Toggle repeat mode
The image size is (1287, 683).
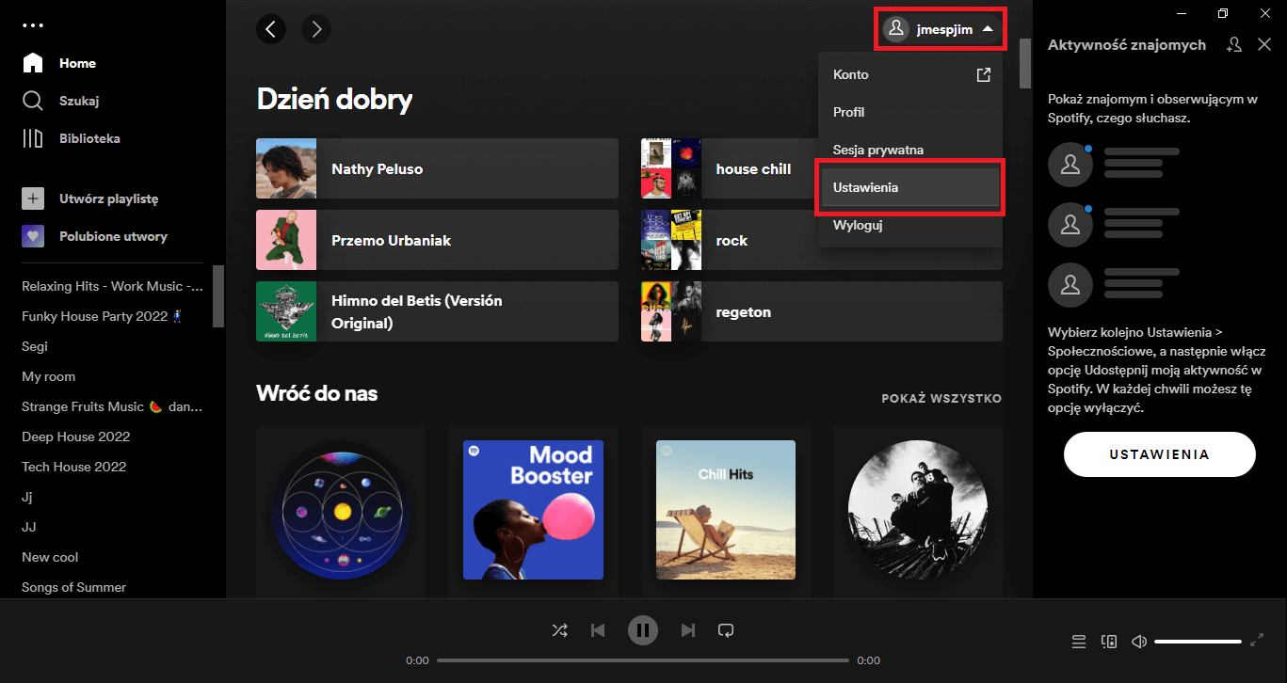726,630
